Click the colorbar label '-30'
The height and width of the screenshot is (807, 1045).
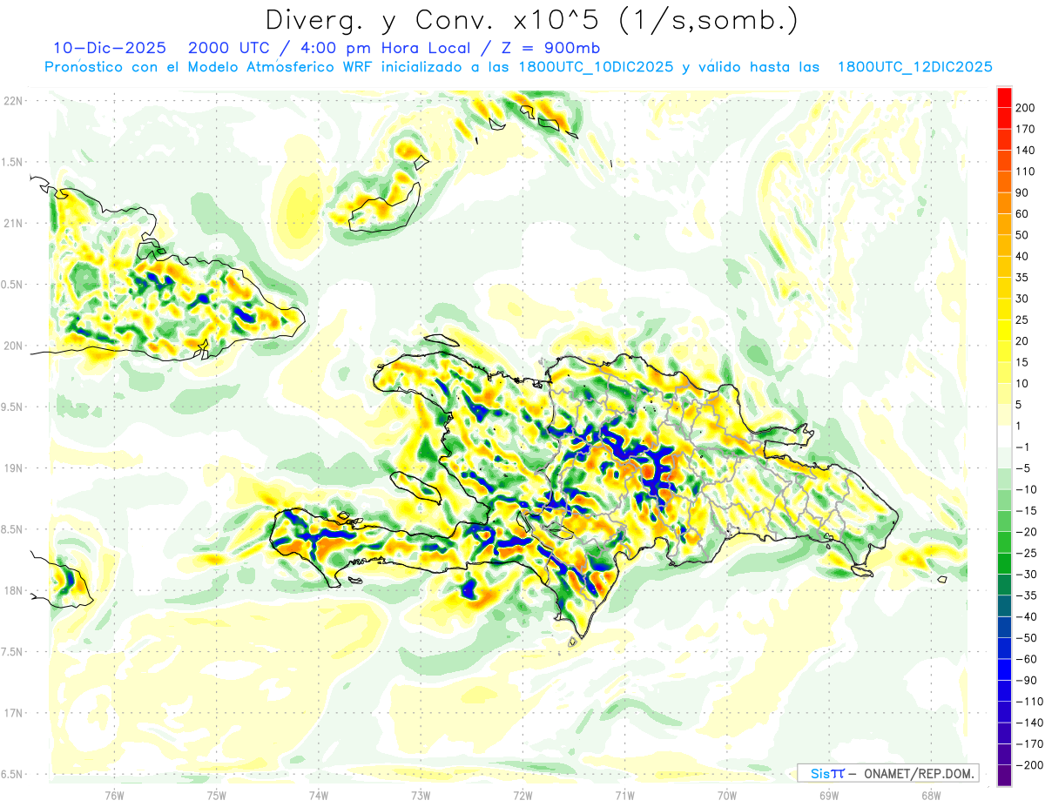pos(1028,574)
